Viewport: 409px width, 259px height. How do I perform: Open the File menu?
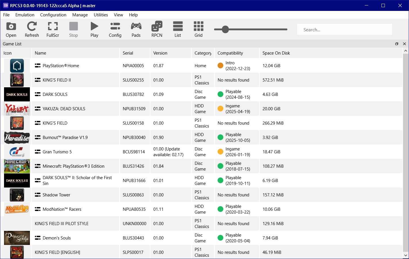pos(6,15)
